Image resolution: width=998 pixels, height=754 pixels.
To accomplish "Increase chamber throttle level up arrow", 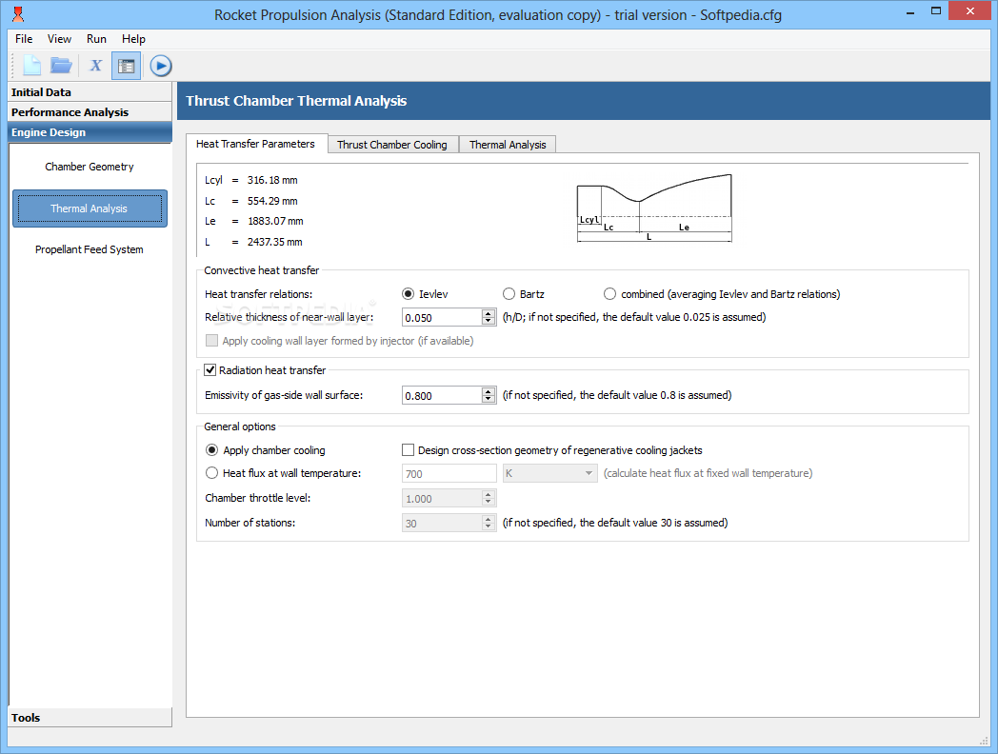I will coord(489,494).
